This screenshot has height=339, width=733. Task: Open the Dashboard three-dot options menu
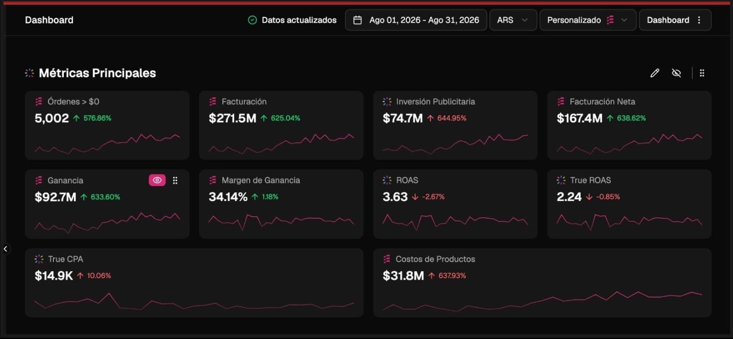(699, 20)
